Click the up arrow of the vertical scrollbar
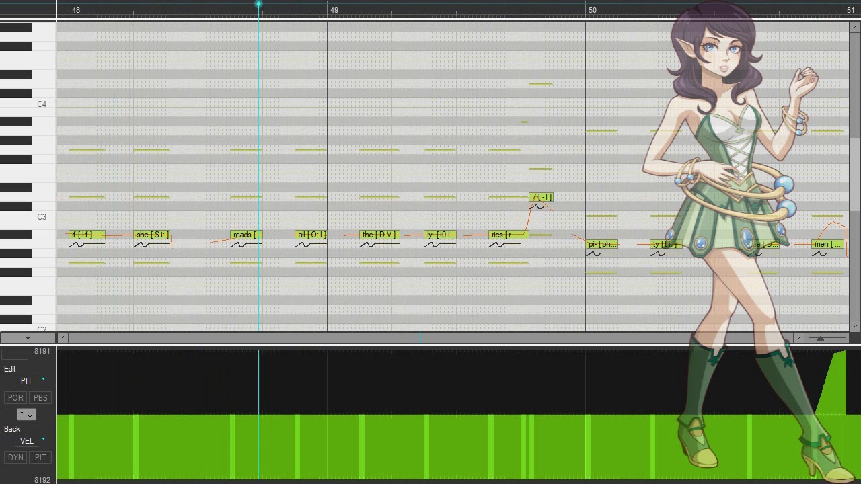 (856, 27)
